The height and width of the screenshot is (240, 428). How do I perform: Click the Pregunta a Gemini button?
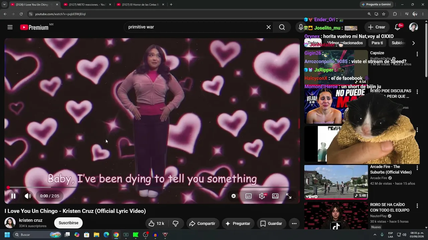pyautogui.click(x=376, y=5)
